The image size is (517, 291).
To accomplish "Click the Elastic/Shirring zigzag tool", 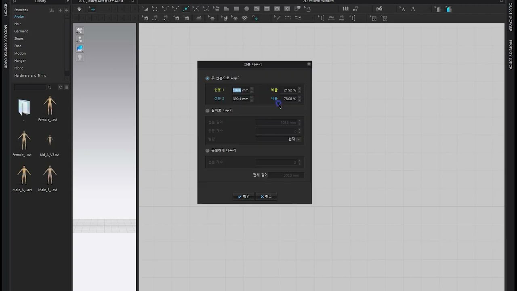I will 332,18.
